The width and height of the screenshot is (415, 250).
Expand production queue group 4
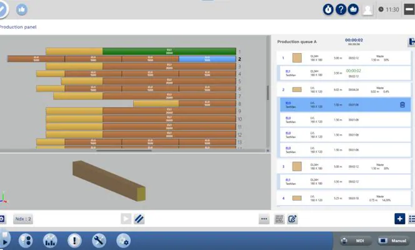pyautogui.click(x=283, y=198)
